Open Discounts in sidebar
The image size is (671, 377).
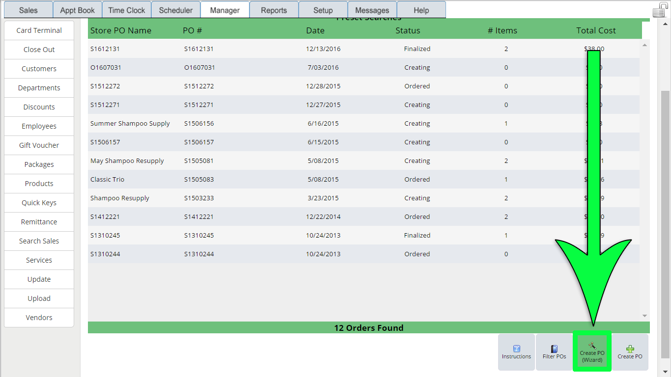39,107
